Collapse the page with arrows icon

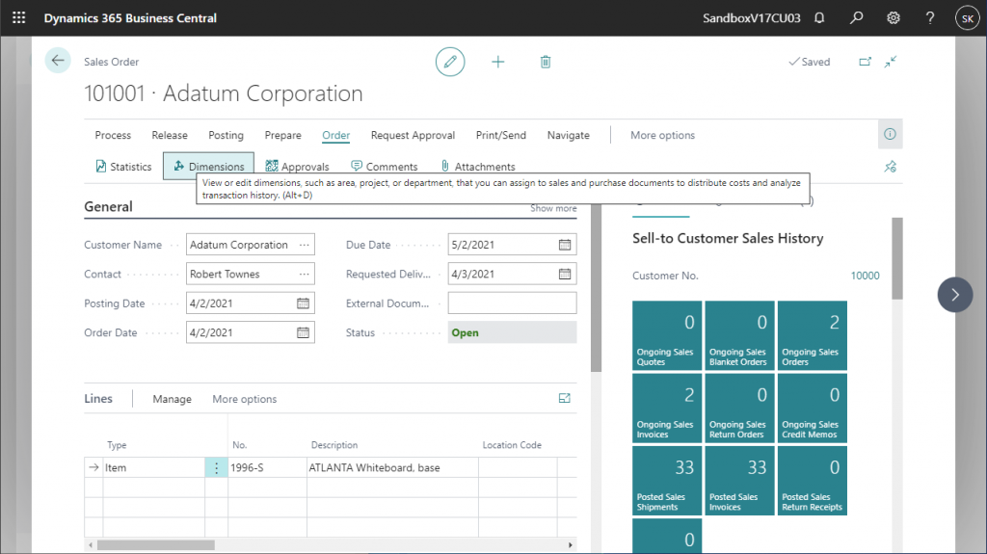[890, 62]
